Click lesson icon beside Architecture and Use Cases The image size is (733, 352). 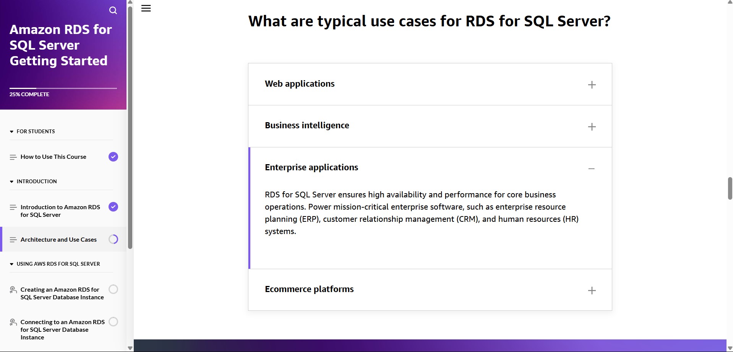13,240
